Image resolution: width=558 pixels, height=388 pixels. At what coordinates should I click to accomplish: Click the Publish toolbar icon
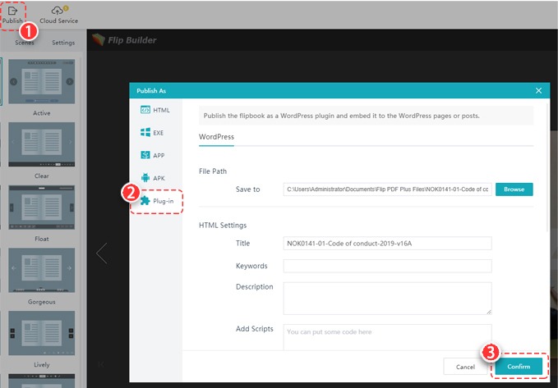pyautogui.click(x=13, y=16)
